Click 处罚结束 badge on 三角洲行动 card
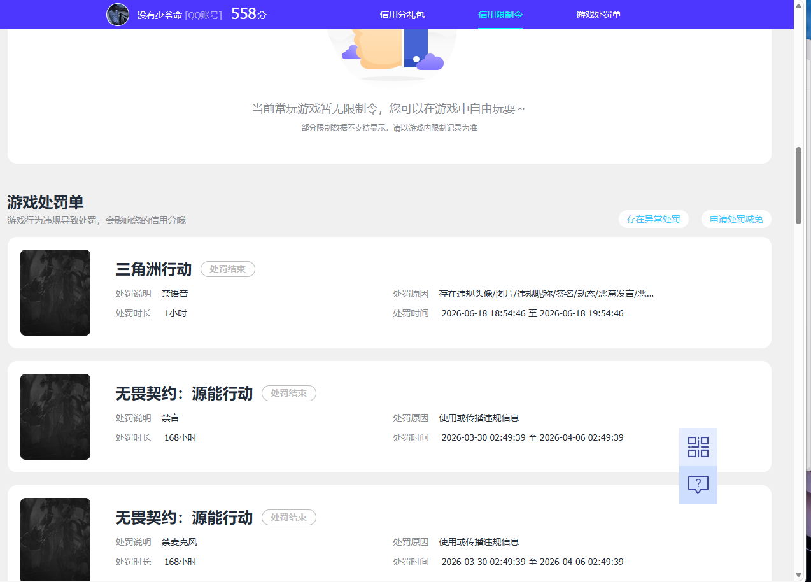Image resolution: width=811 pixels, height=582 pixels. [228, 269]
